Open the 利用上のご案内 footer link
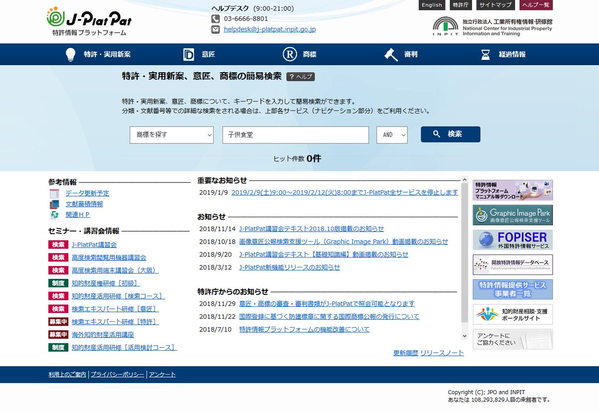The width and height of the screenshot is (599, 411). (x=67, y=374)
